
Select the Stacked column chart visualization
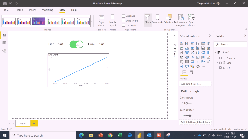pyautogui.click(x=187, y=43)
